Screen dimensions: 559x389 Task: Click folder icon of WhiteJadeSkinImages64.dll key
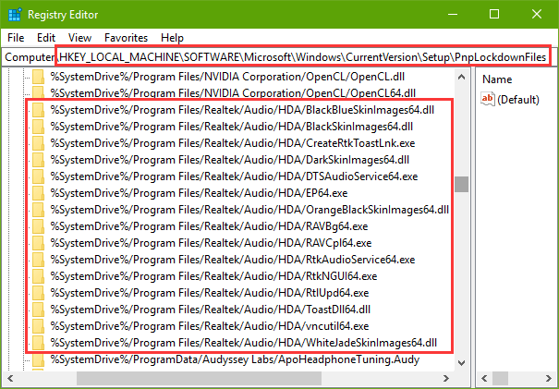[x=38, y=343]
